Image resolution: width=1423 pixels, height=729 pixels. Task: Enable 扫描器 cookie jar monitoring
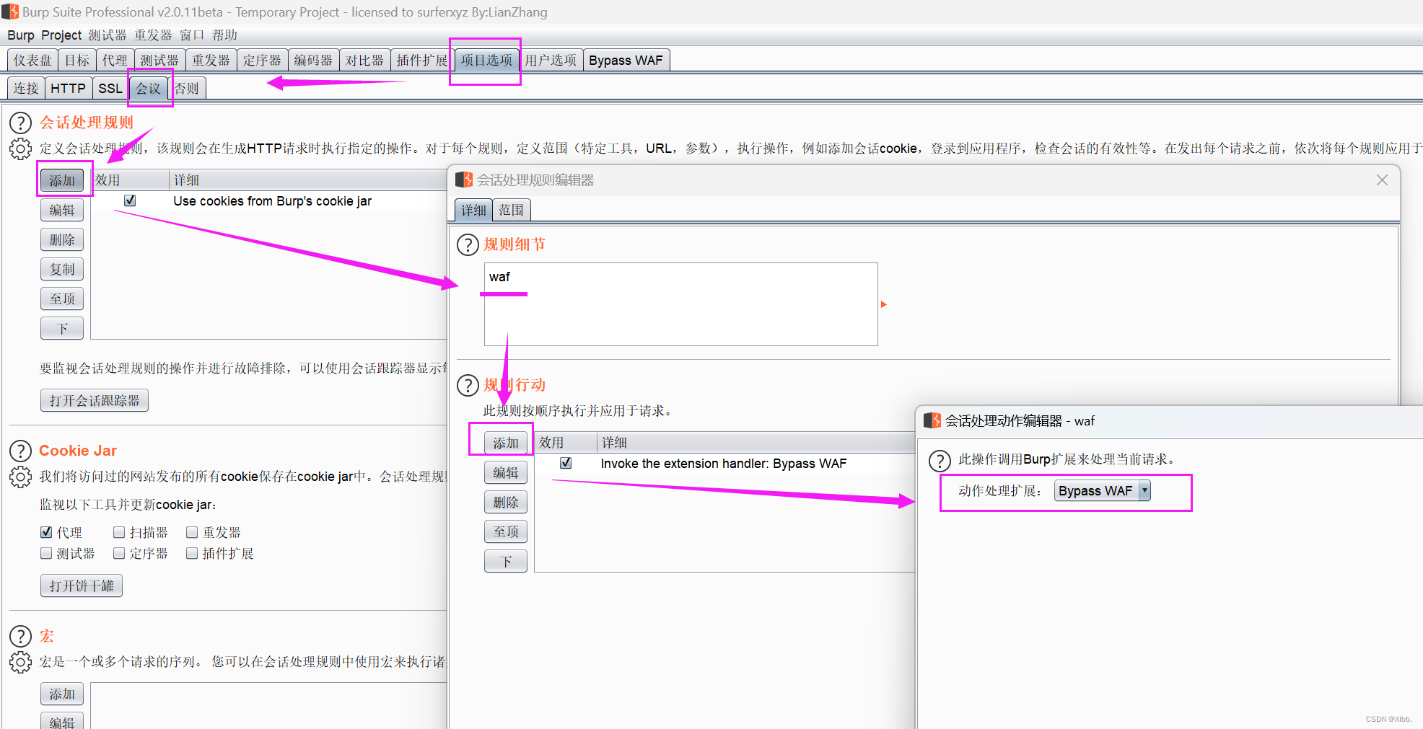coord(119,532)
